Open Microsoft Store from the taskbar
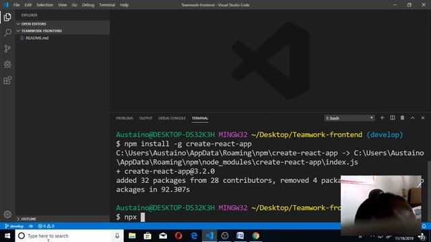 pos(147,236)
